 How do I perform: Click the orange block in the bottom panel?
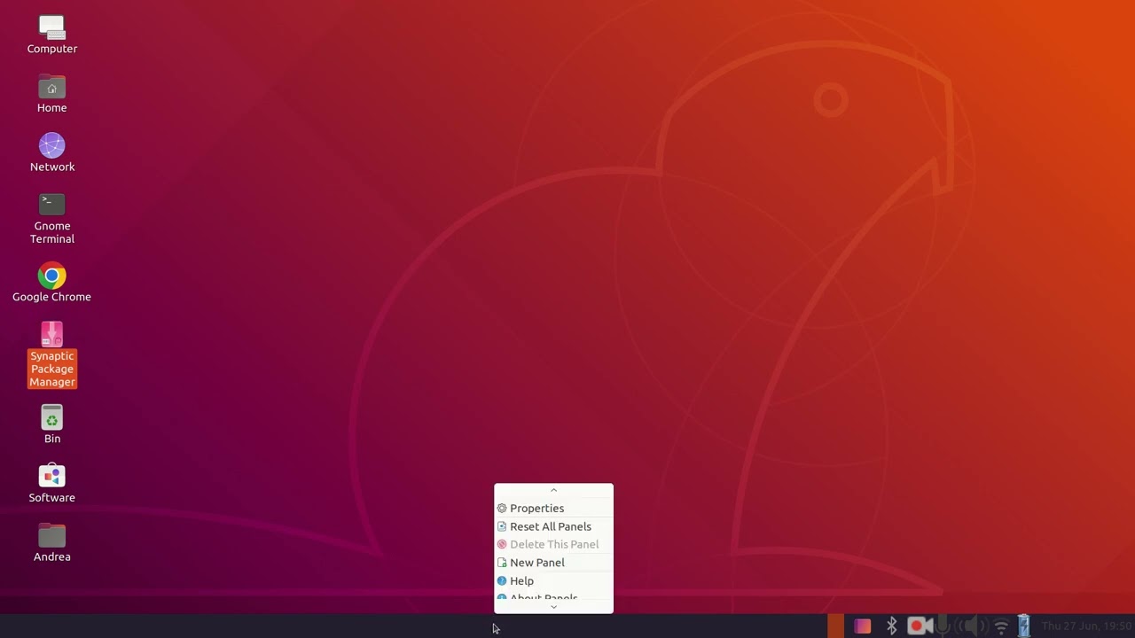pyautogui.click(x=835, y=626)
